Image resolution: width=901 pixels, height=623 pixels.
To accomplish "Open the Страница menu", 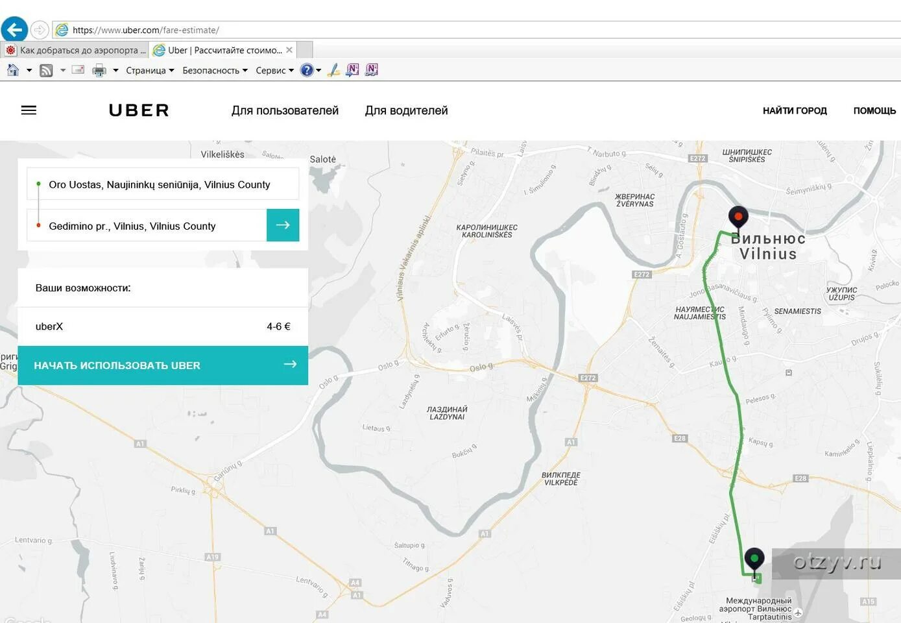I will [x=150, y=70].
